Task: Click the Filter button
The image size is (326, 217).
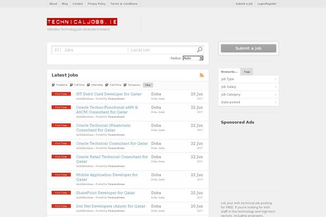Action: point(148,85)
